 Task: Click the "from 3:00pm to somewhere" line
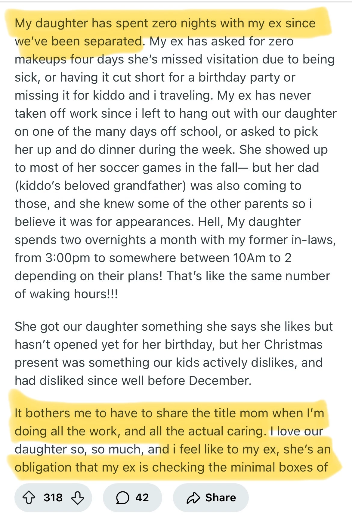tap(153, 258)
